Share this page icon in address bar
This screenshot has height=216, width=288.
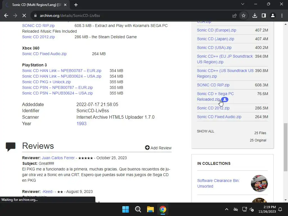click(235, 16)
